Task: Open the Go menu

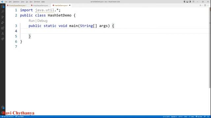Action: (27, 2)
